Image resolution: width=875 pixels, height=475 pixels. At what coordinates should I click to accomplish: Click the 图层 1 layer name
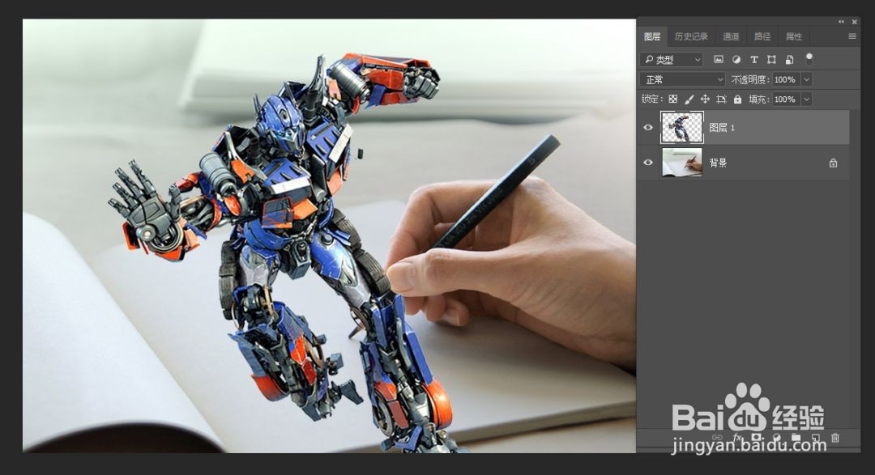[x=722, y=128]
